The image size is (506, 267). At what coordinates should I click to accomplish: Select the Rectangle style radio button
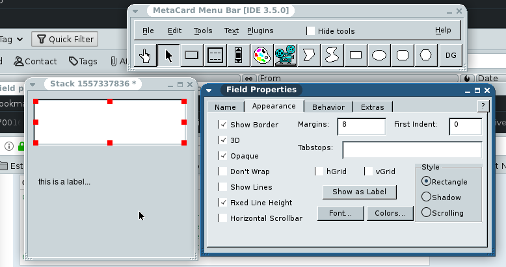tap(426, 181)
